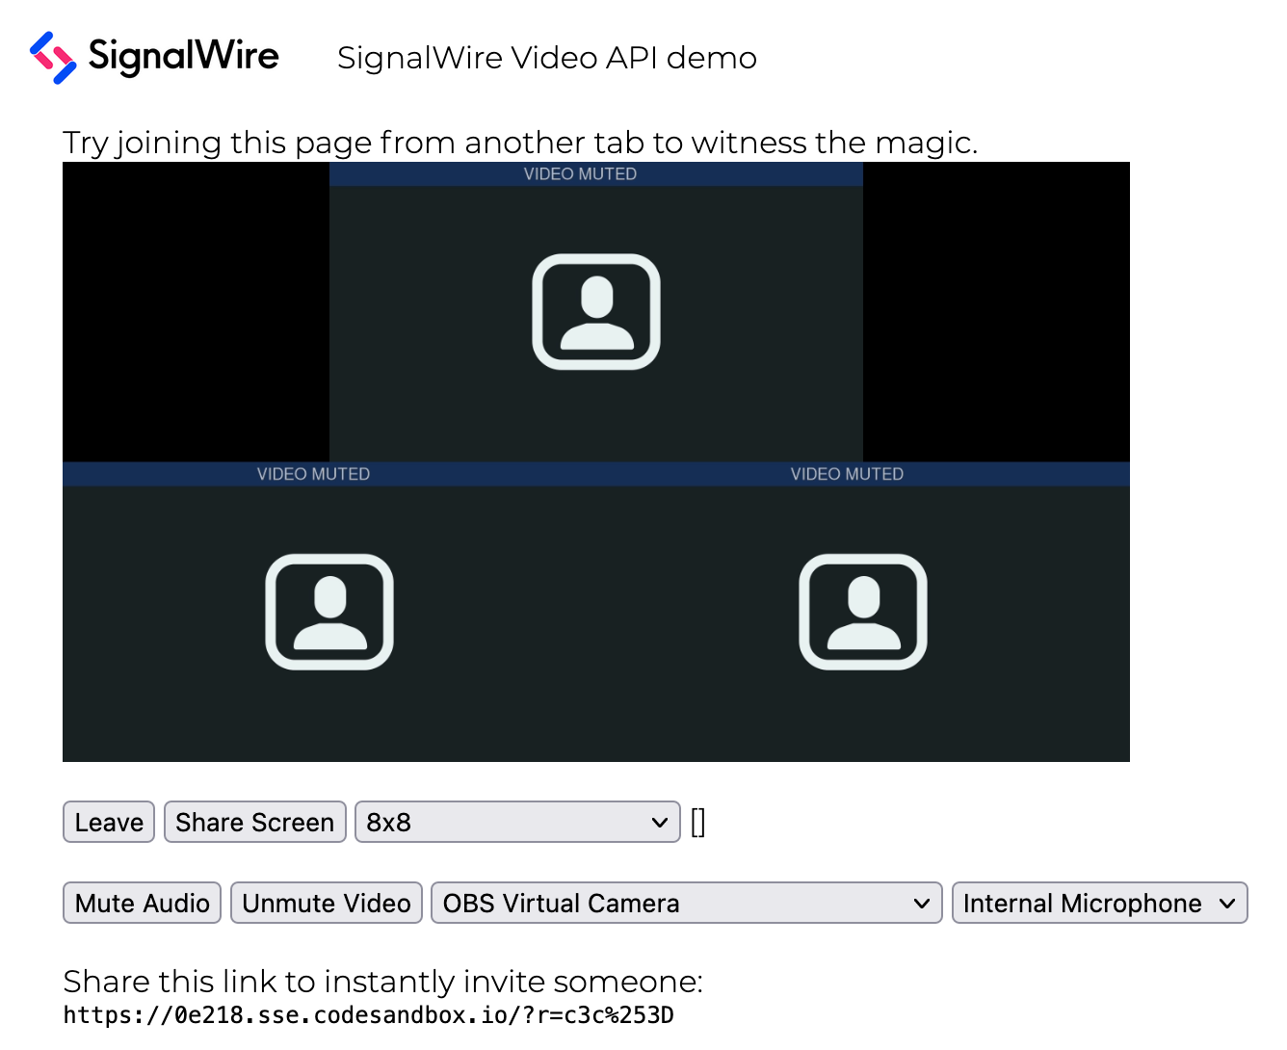Open the Internal Microphone selector
This screenshot has width=1287, height=1050.
[1099, 903]
